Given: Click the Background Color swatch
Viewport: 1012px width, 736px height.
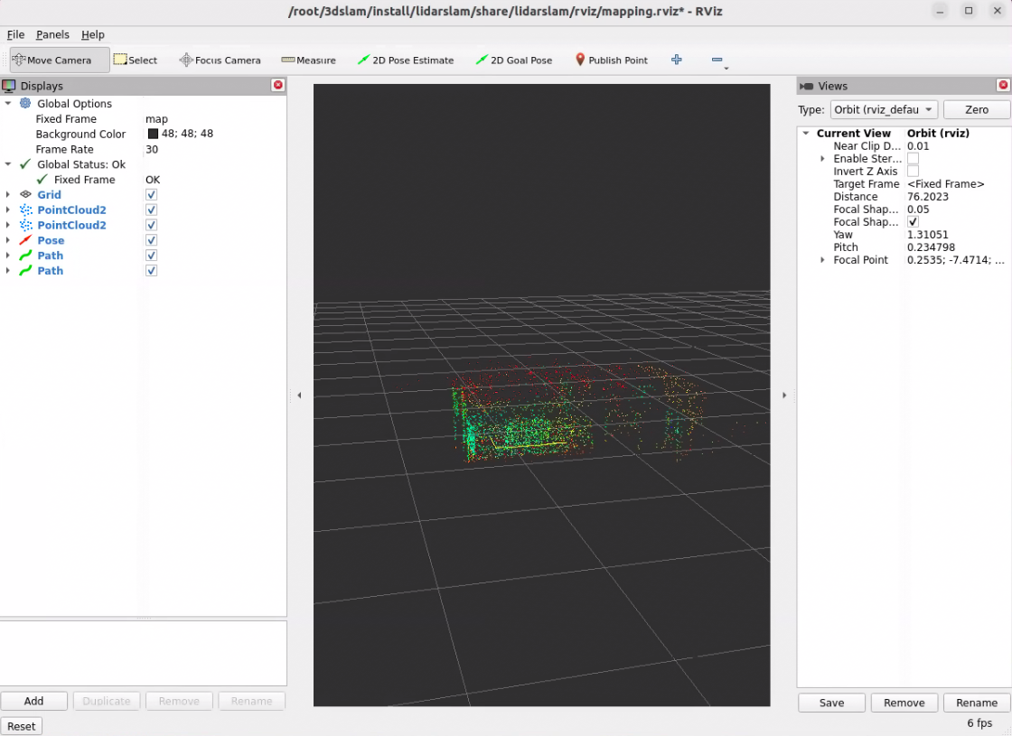Looking at the screenshot, I should 153,134.
